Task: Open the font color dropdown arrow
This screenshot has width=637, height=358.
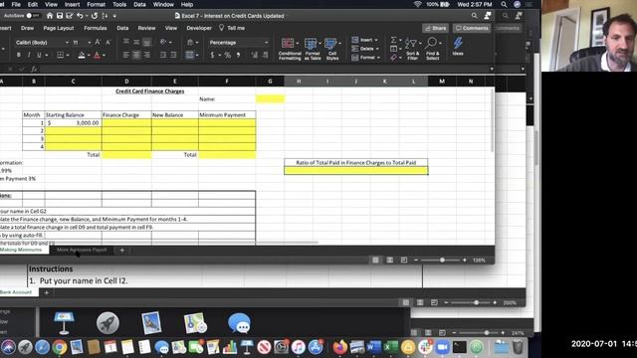Action: 104,55
